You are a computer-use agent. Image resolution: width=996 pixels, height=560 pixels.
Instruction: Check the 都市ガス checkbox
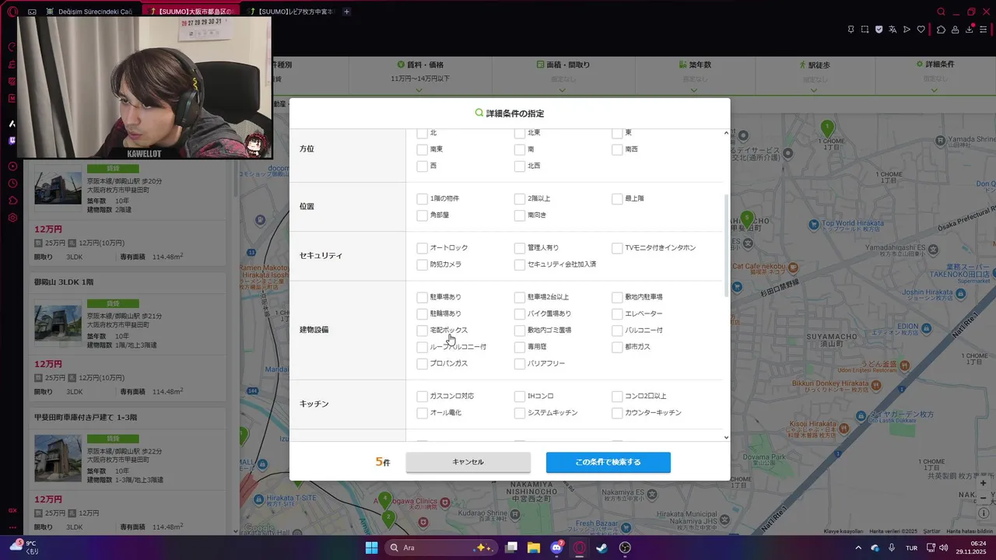tap(617, 347)
